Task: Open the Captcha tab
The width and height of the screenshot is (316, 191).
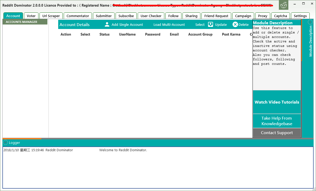Action: [280, 16]
